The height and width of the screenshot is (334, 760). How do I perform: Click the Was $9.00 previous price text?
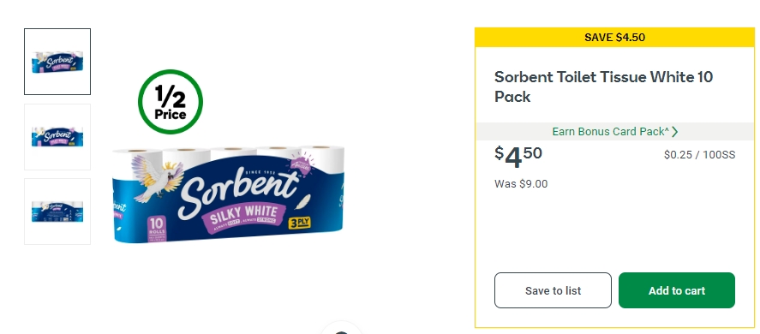pyautogui.click(x=521, y=184)
